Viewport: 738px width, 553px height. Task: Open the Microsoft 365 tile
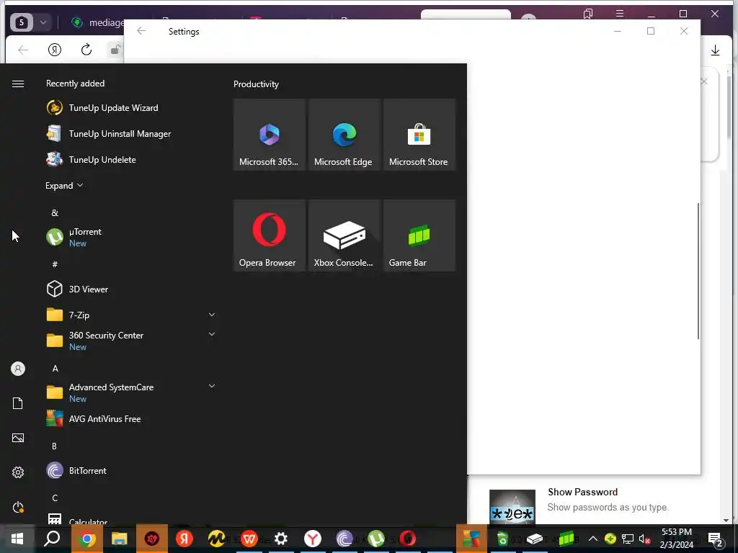(x=270, y=135)
